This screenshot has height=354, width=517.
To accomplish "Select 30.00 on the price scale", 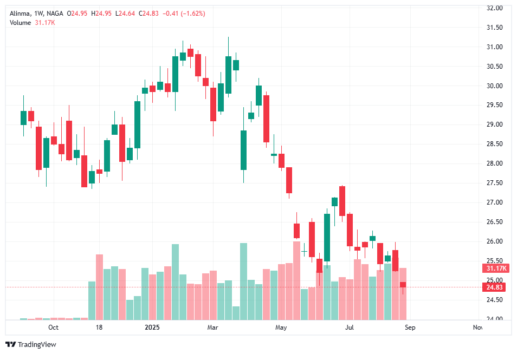I will coord(495,86).
